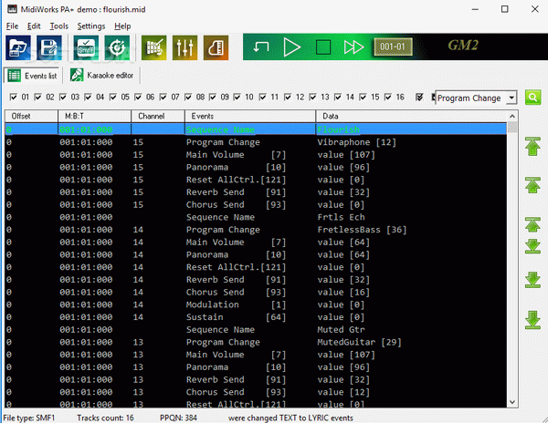548x423 pixels.
Task: Open the Settings menu
Action: point(90,26)
